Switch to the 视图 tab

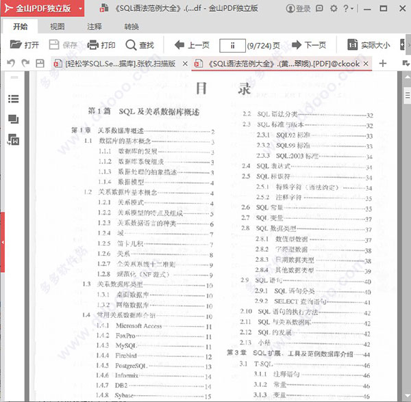(57, 27)
